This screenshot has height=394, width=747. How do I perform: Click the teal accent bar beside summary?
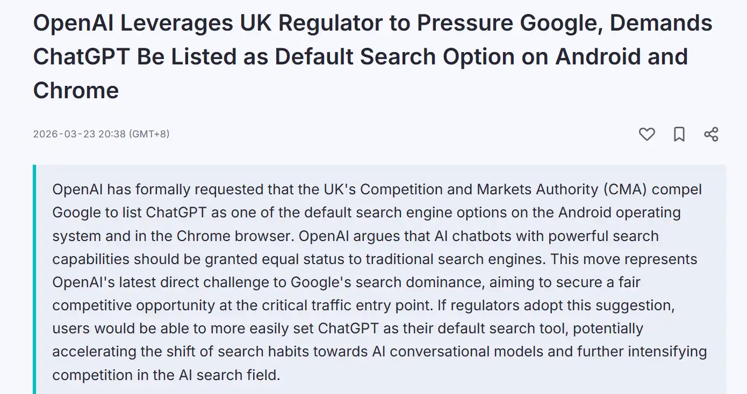(x=34, y=279)
